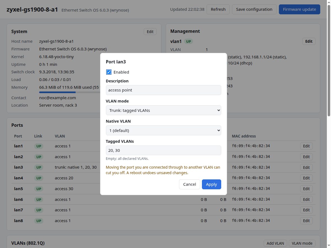This screenshot has width=331, height=248.
Task: Click the 'MAC address' column header
Action: tap(244, 136)
